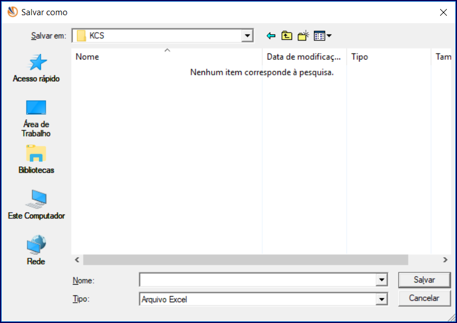Open Rede network location
457x323 pixels.
[36, 250]
